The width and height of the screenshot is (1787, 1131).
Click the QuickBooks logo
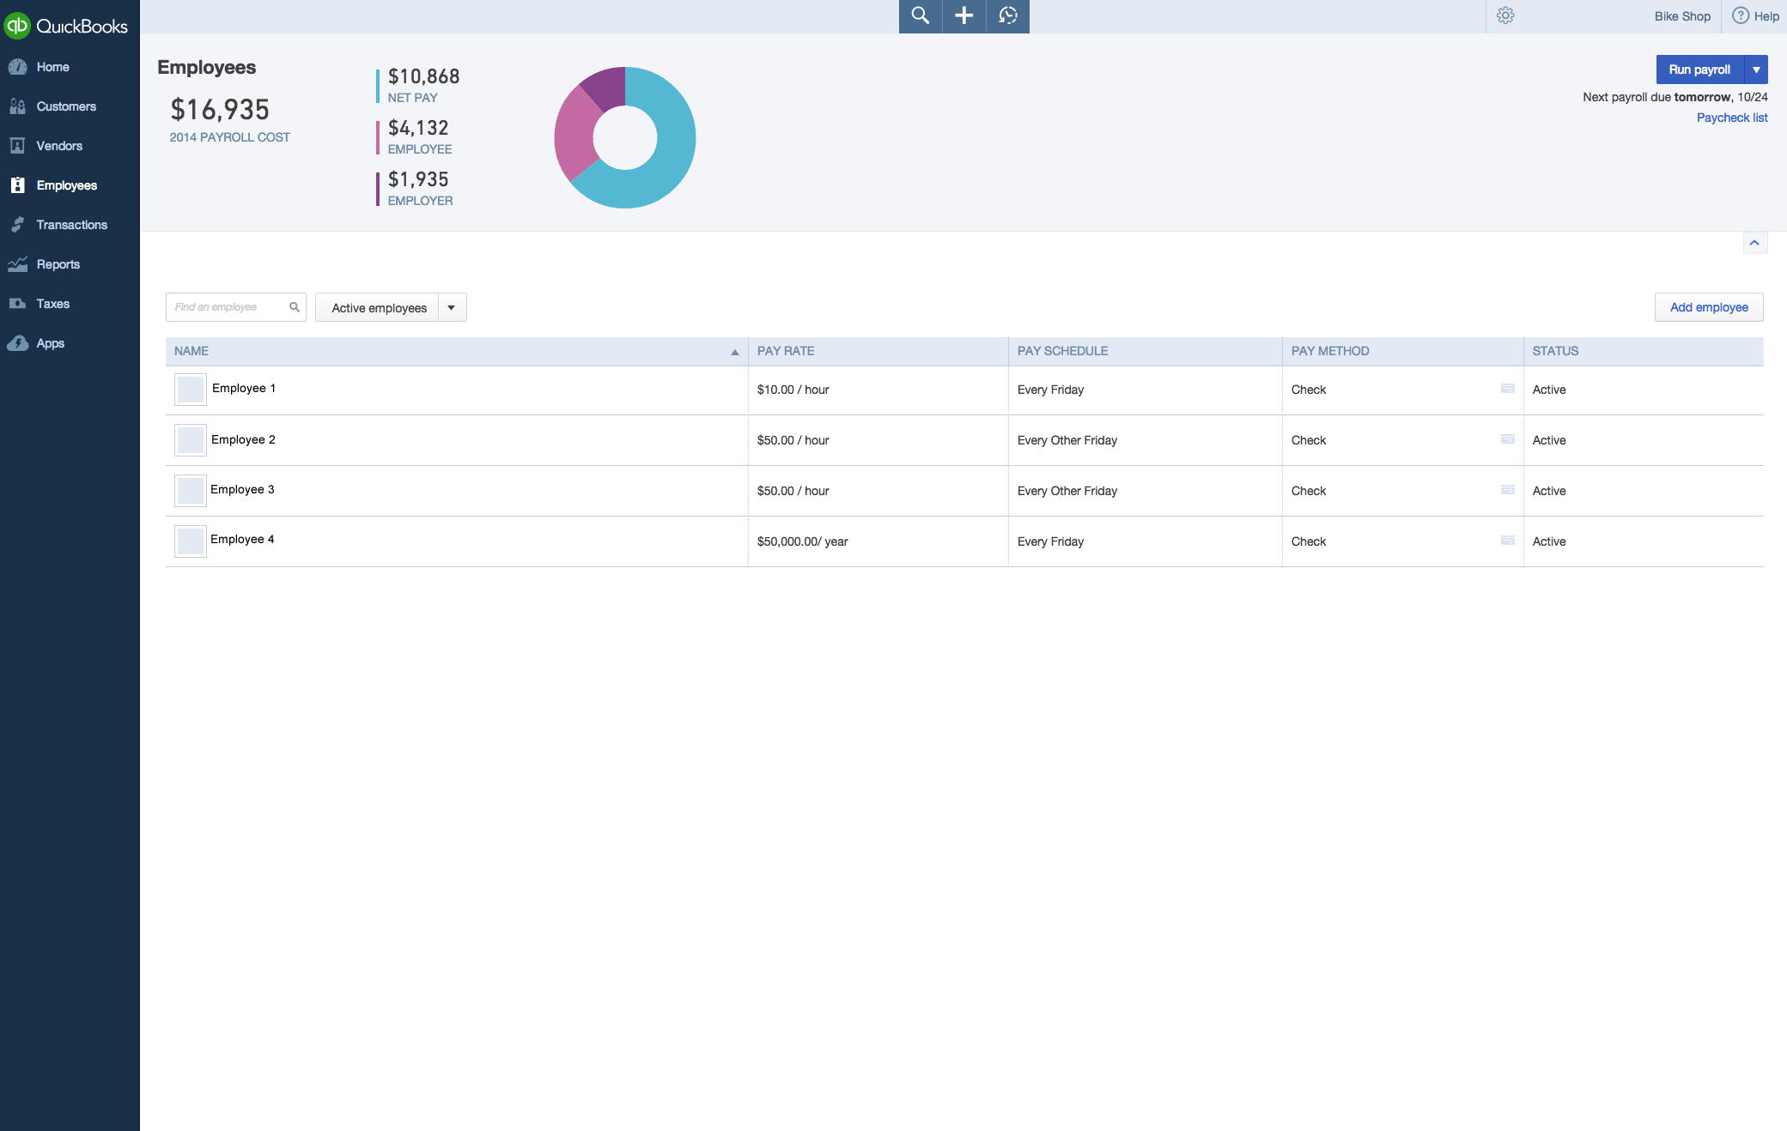[x=66, y=26]
